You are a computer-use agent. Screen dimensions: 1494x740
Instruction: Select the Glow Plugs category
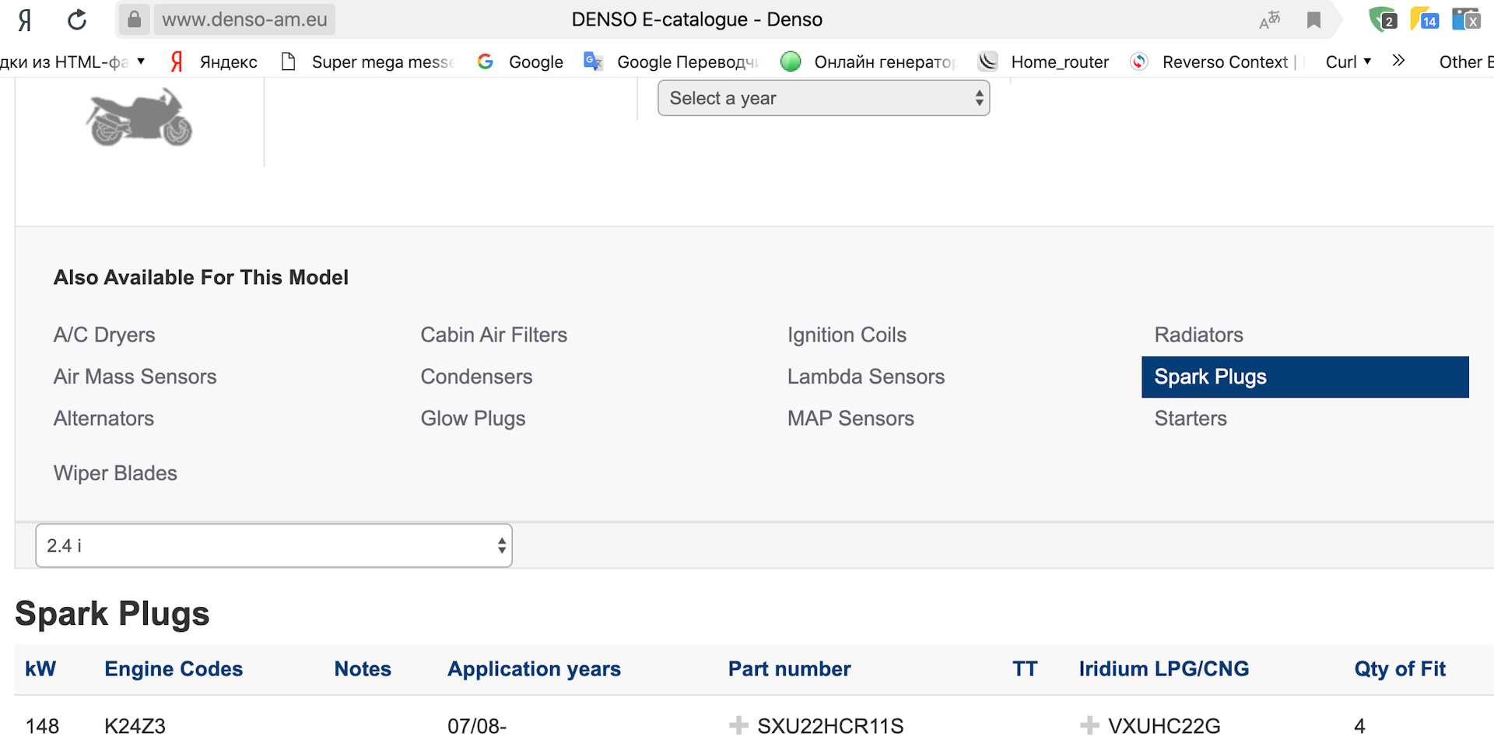click(x=473, y=419)
